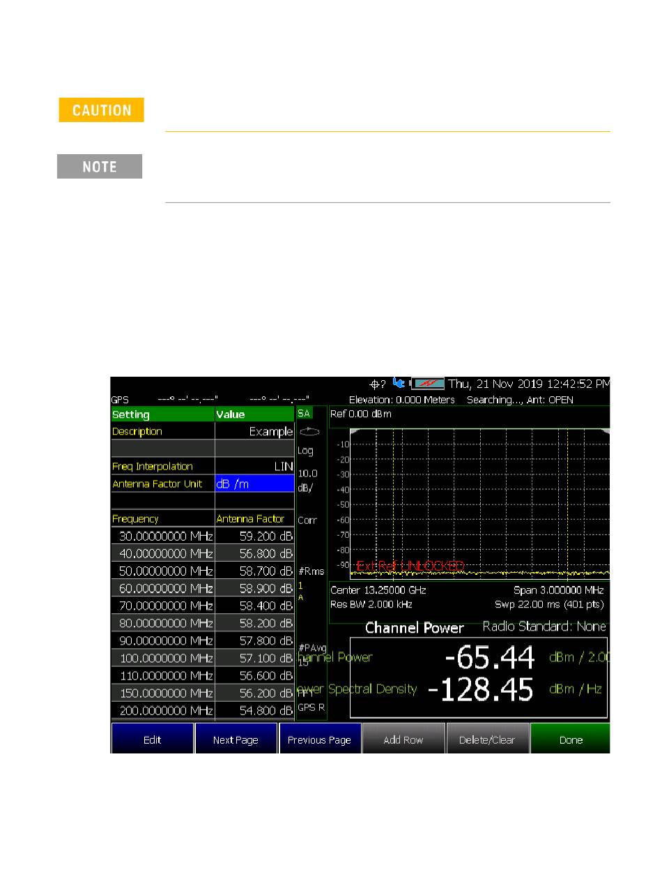
Task: Select the 57.800 dB antenna factor cell
Action: (x=254, y=640)
